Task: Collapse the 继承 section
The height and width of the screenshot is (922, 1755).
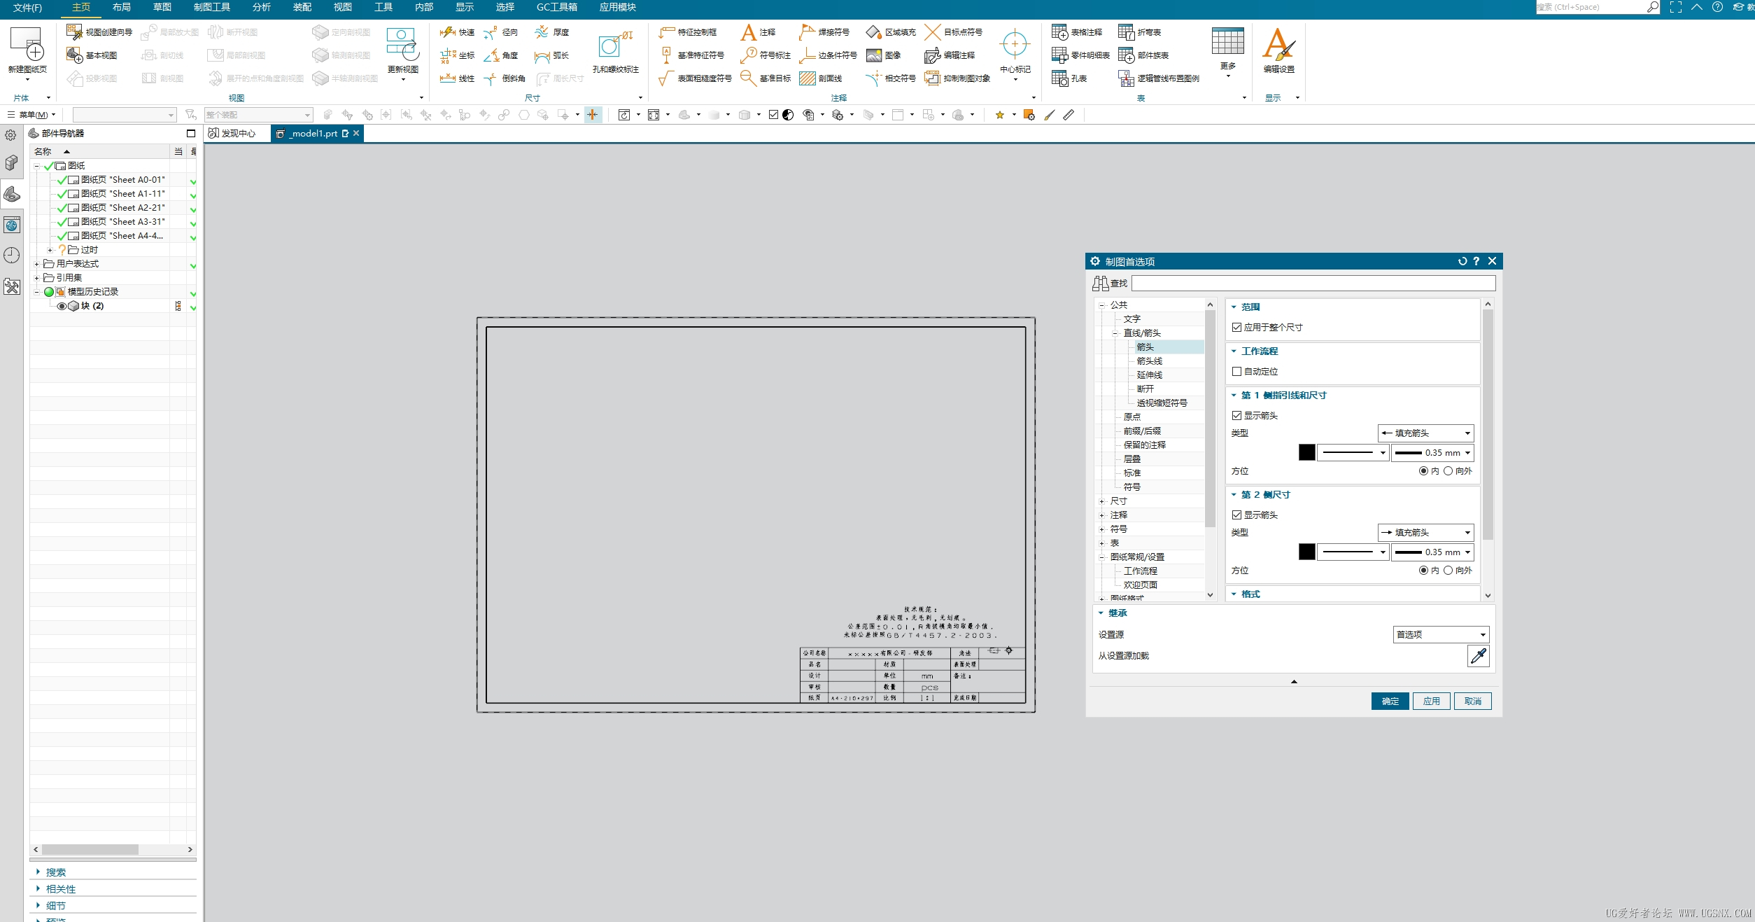Action: tap(1101, 613)
